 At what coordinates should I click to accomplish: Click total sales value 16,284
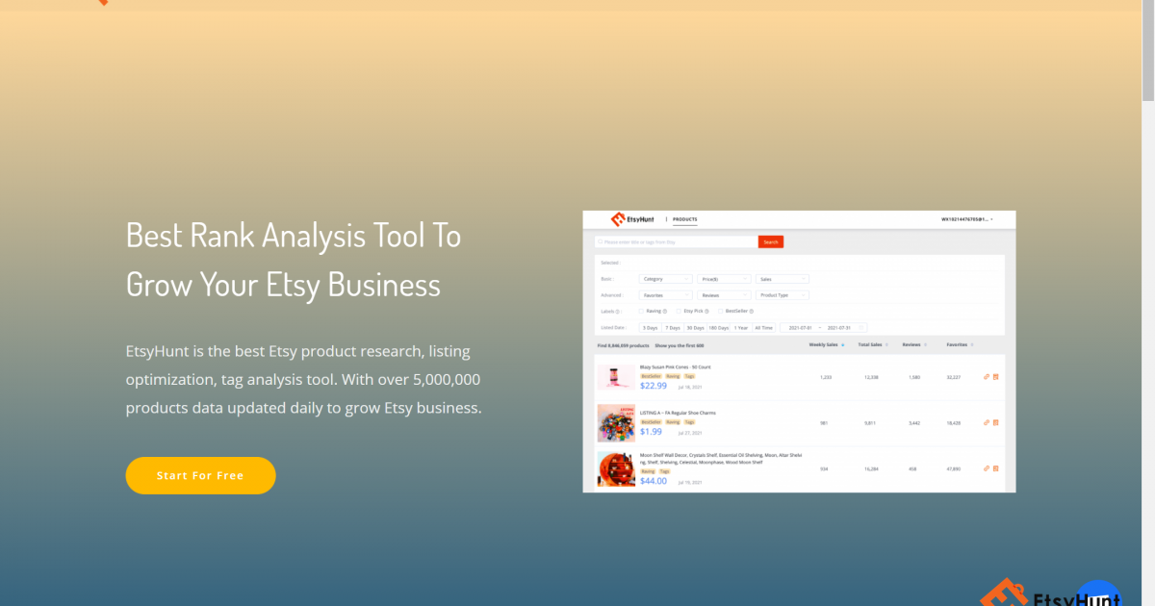[871, 468]
